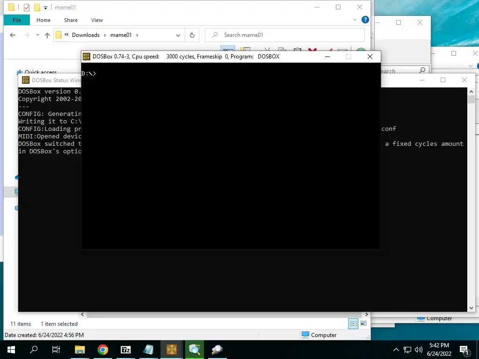Switch to details view in Explorer
This screenshot has height=359, width=479.
pos(354,323)
